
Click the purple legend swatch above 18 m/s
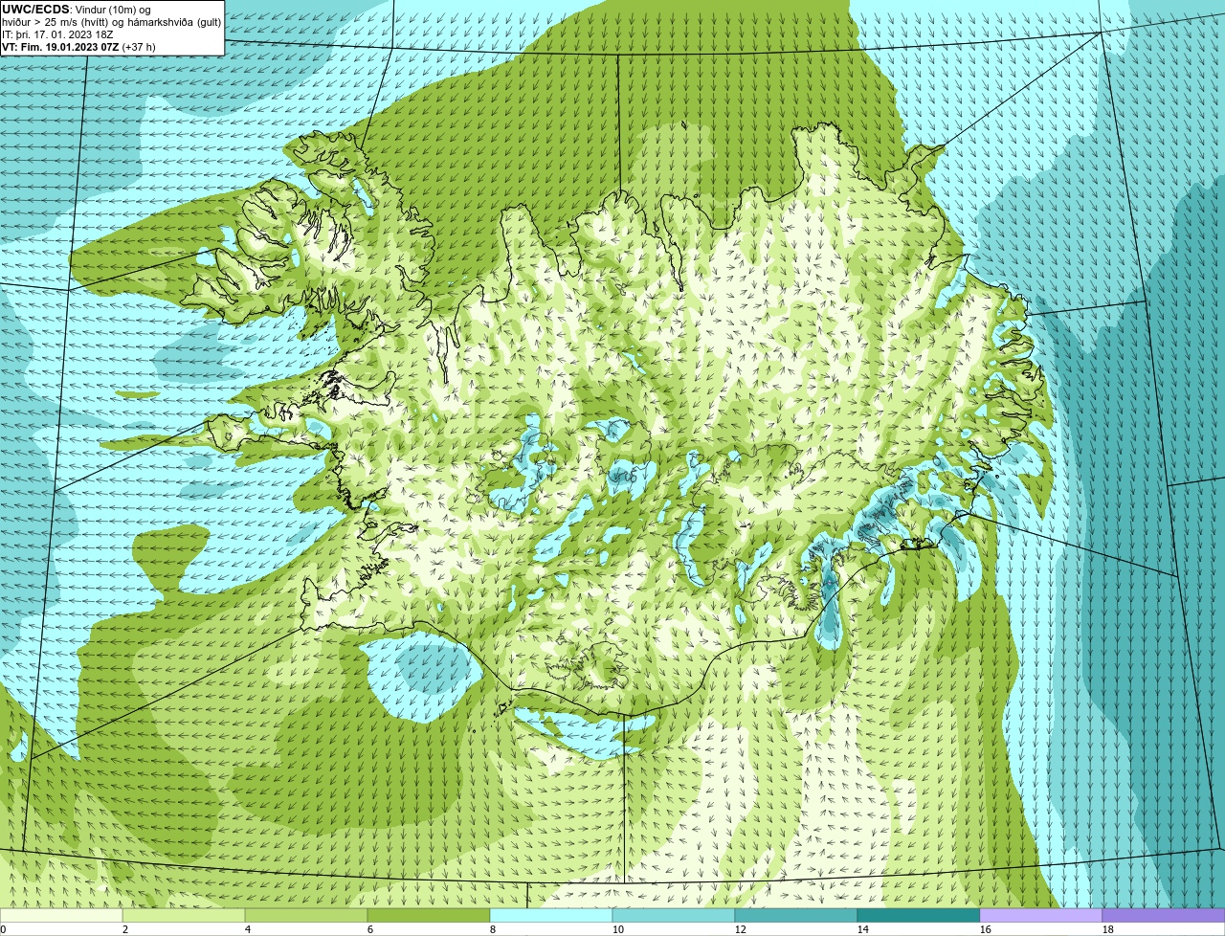point(1164,916)
